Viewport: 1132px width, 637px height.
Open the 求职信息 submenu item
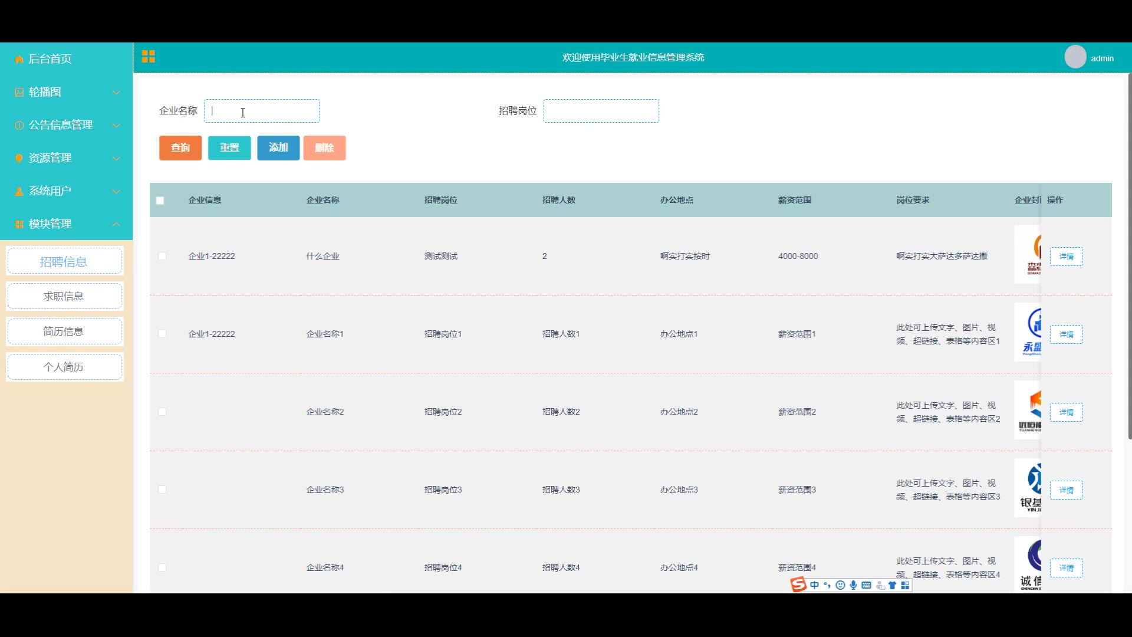(64, 296)
